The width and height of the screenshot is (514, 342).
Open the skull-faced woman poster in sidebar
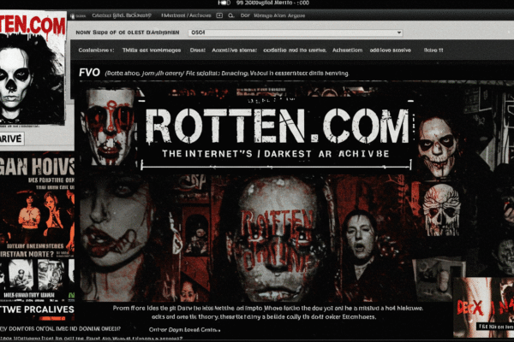(x=32, y=79)
